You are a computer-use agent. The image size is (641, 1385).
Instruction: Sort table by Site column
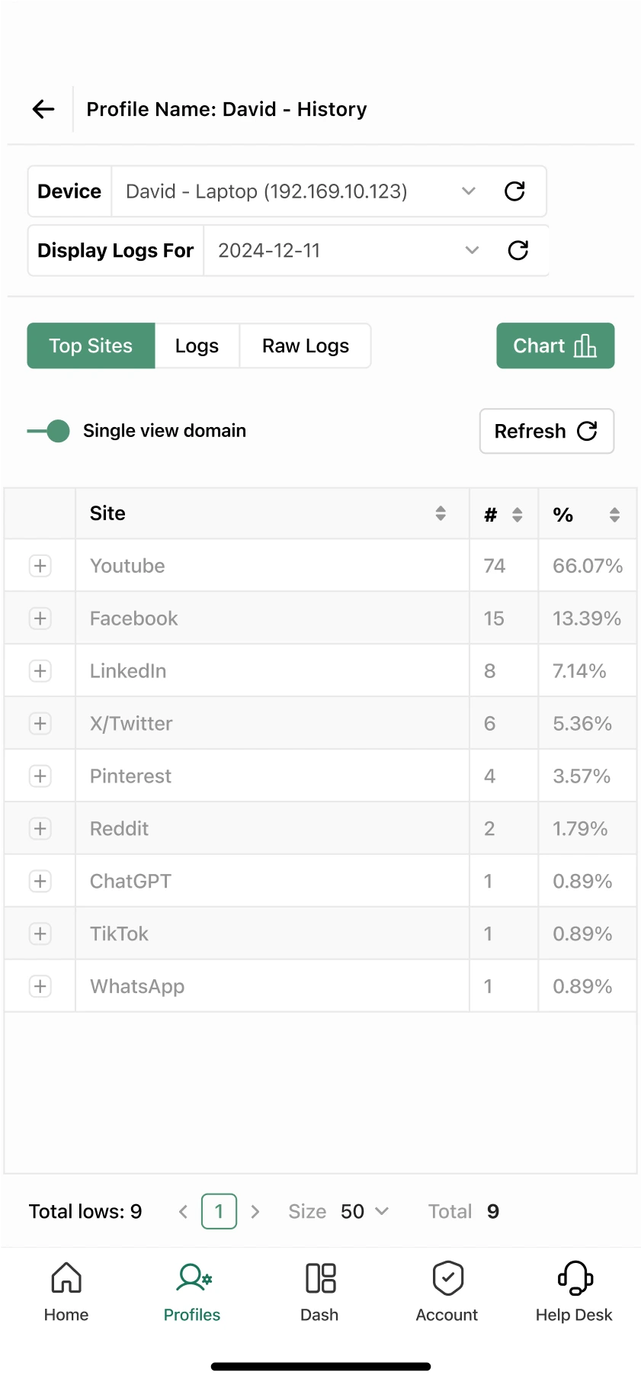click(x=441, y=513)
